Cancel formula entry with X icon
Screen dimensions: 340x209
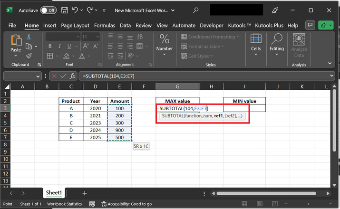(54, 76)
